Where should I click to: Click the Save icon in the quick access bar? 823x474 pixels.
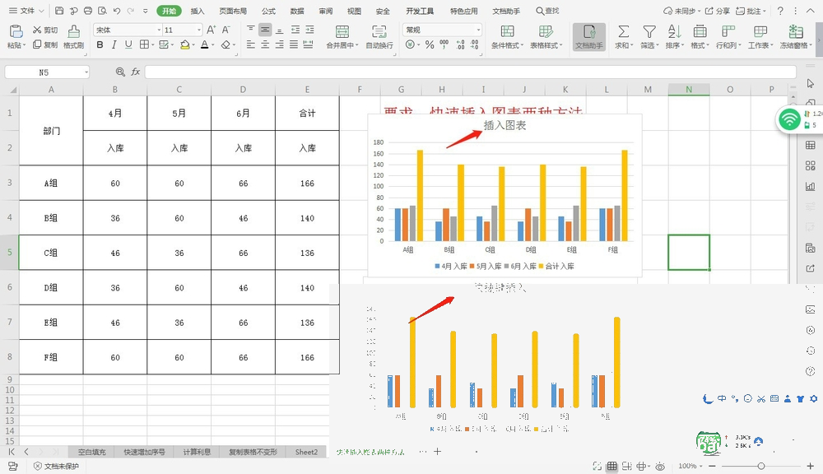59,11
